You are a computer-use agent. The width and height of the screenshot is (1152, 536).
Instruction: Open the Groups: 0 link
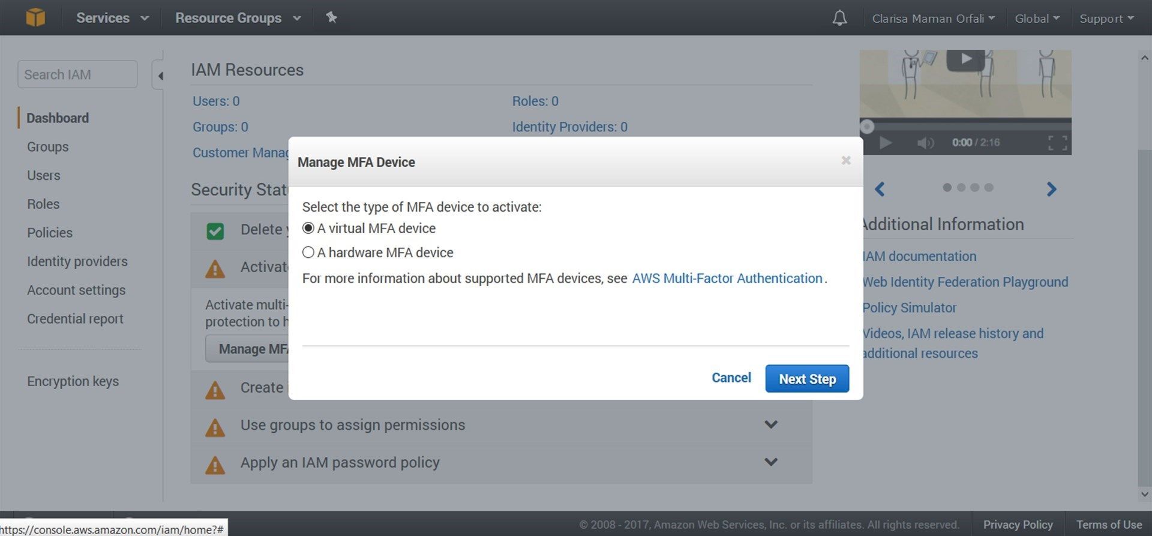click(220, 127)
